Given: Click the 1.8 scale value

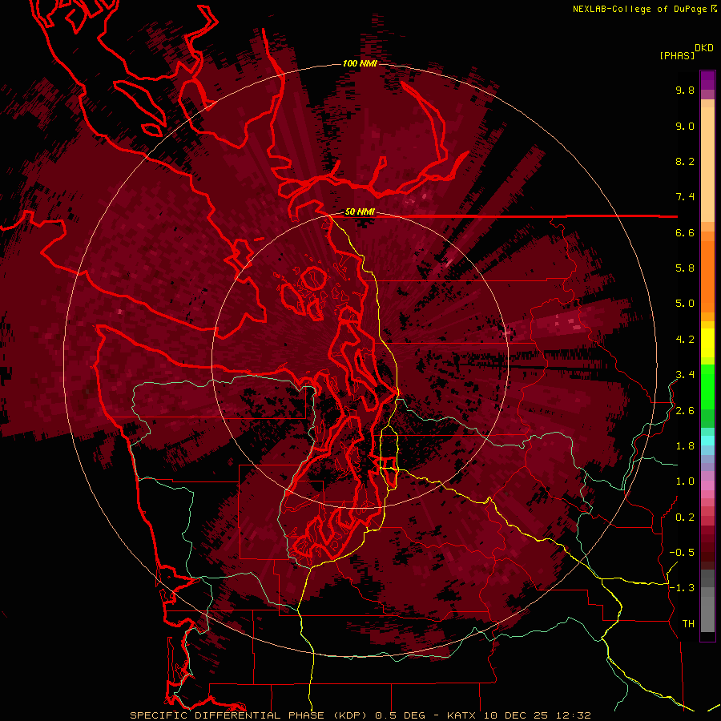Looking at the screenshot, I should (x=685, y=446).
